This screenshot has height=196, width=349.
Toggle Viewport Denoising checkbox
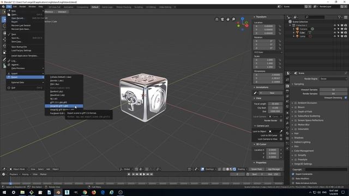346,98
